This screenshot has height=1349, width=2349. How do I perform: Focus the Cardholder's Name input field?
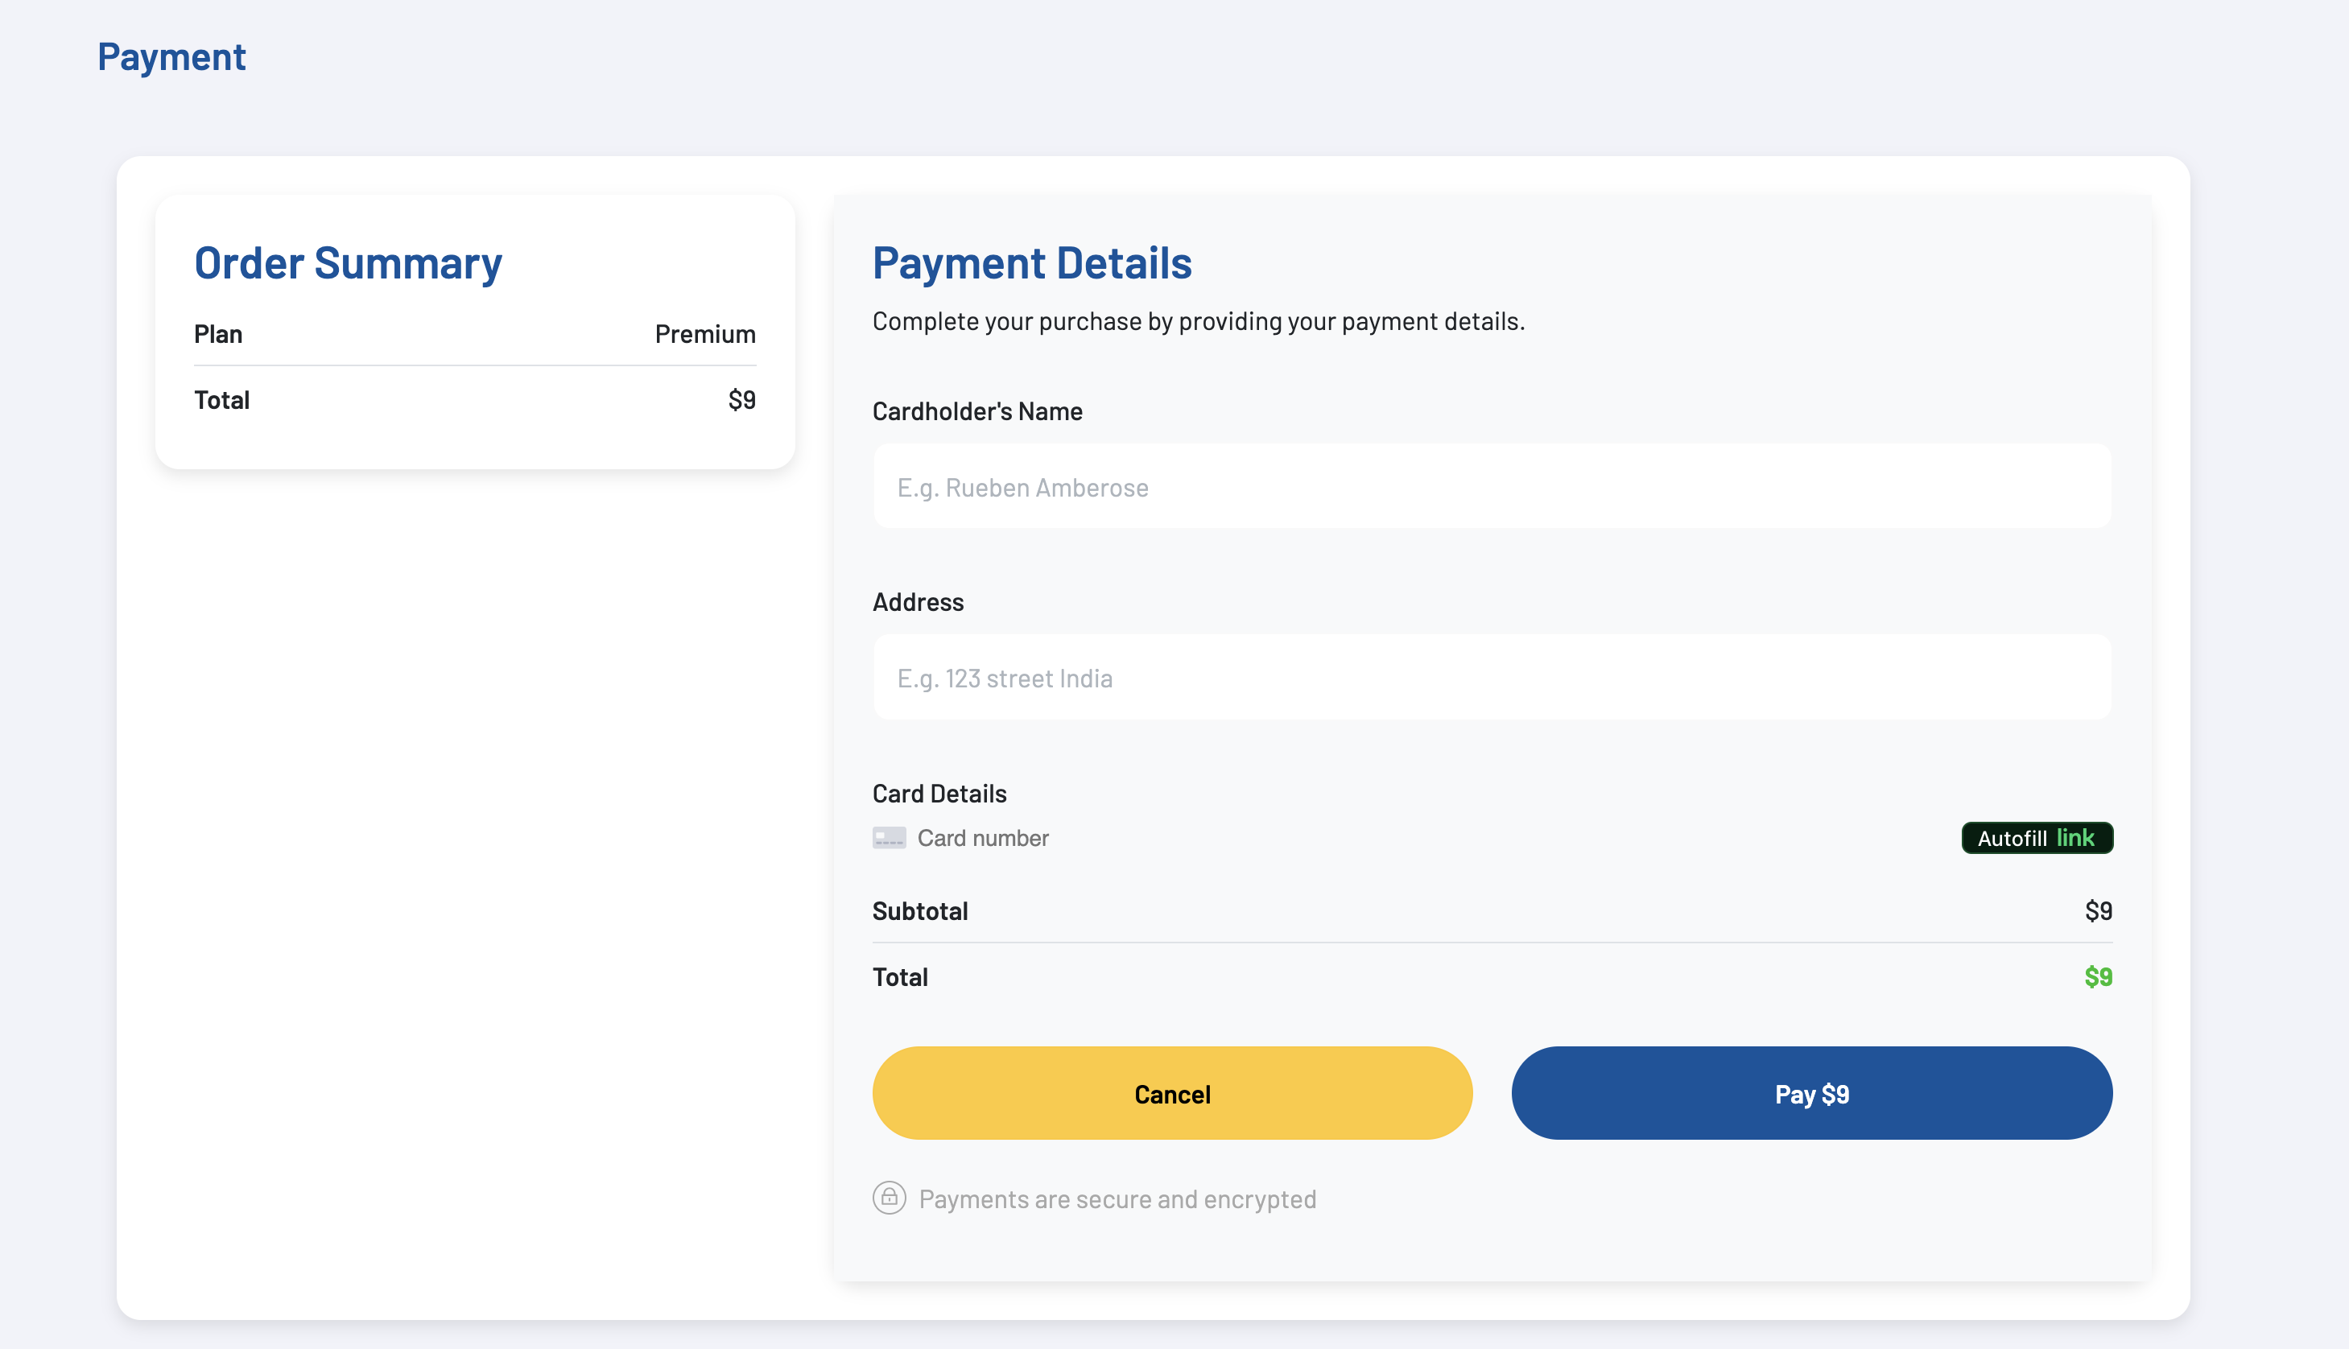click(1492, 486)
